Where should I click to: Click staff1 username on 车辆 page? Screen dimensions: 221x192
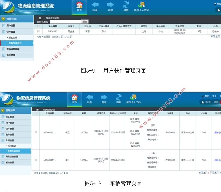click(x=208, y=102)
